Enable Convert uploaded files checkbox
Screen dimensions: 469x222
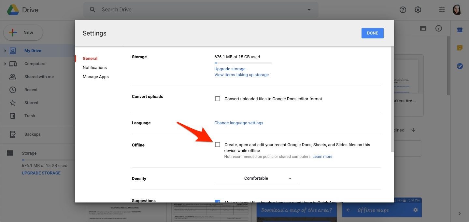(218, 99)
